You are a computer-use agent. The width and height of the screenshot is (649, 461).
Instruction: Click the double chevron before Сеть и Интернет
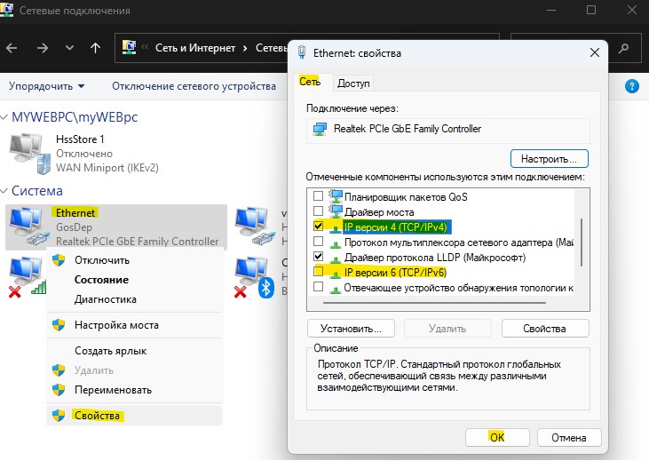tap(145, 47)
